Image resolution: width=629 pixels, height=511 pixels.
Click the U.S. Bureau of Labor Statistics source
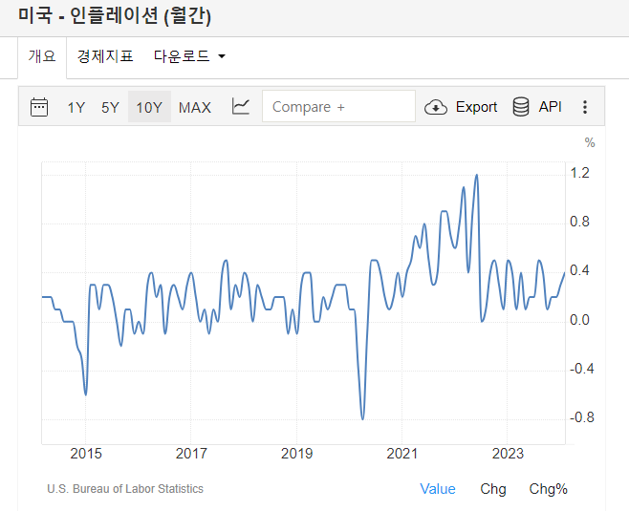[125, 489]
